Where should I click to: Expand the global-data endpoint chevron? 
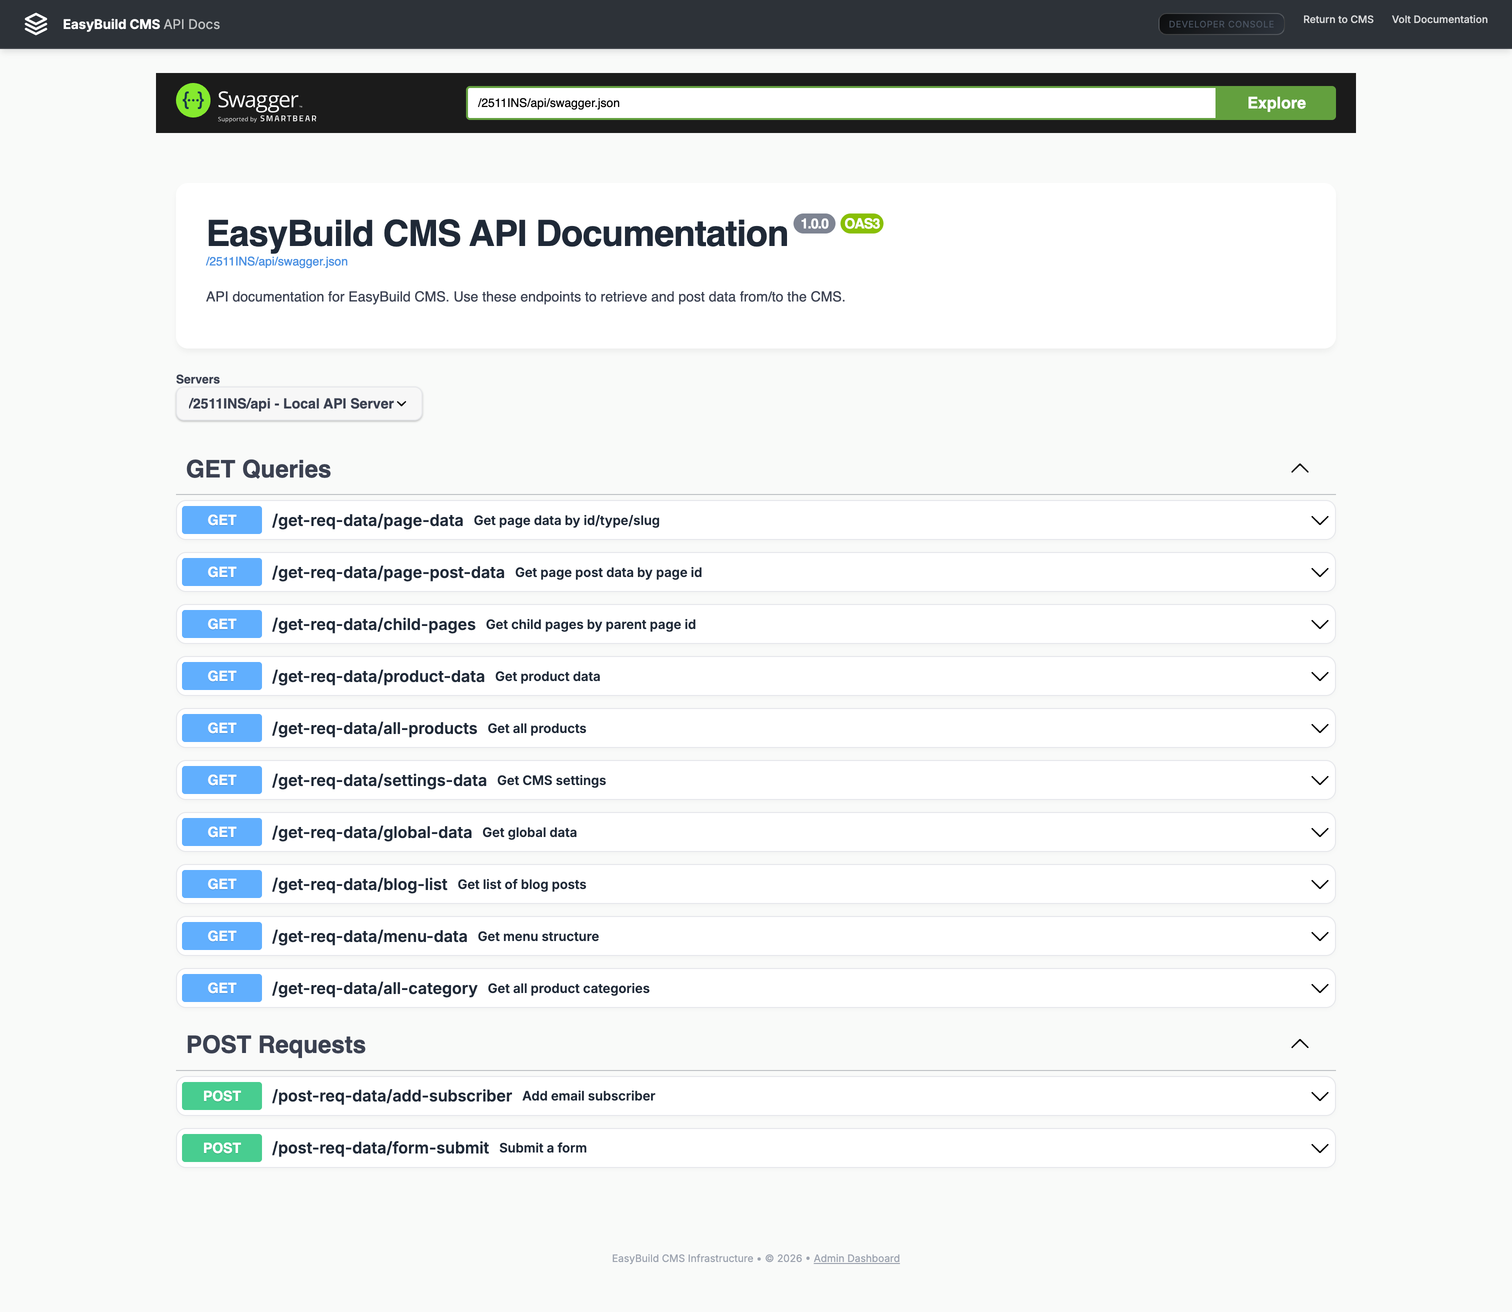pyautogui.click(x=1319, y=832)
